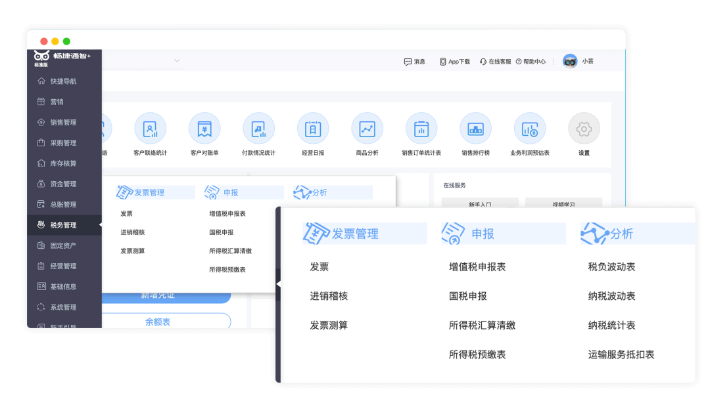This screenshot has width=710, height=399.
Task: Click the 客户对账单 icon
Action: coord(204,129)
